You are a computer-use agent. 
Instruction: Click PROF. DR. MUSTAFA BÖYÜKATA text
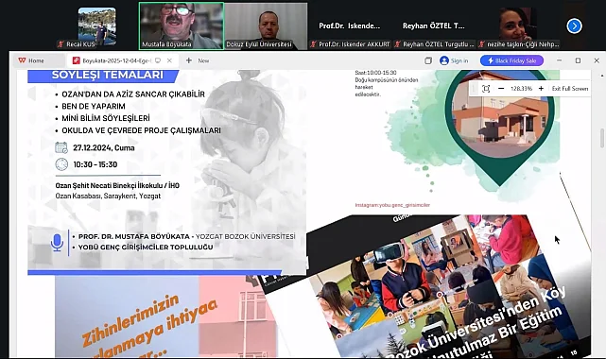[x=133, y=236]
